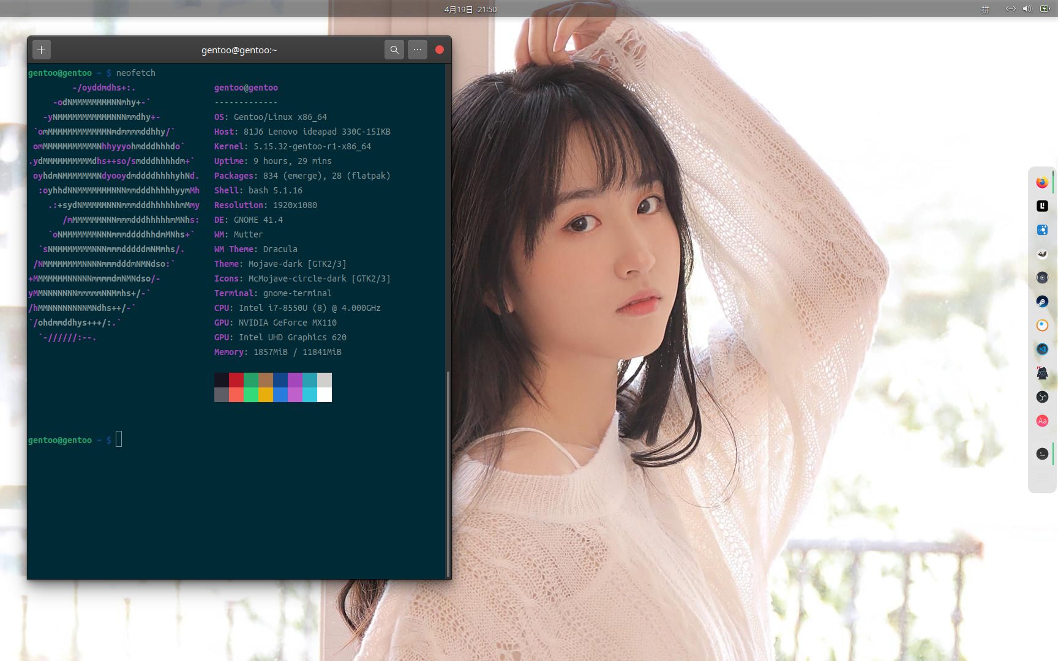Launch OBS Studio from the dock
The height and width of the screenshot is (661, 1058).
click(1042, 397)
